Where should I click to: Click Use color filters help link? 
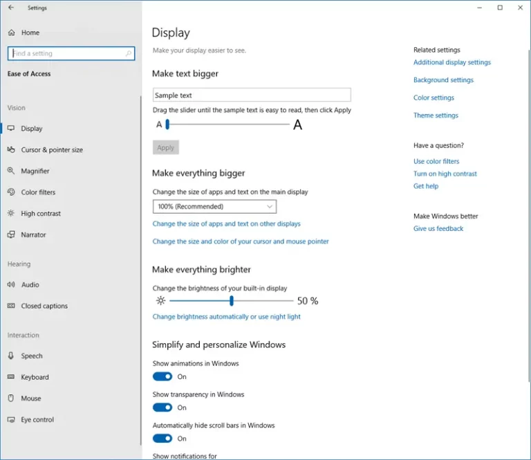point(436,161)
